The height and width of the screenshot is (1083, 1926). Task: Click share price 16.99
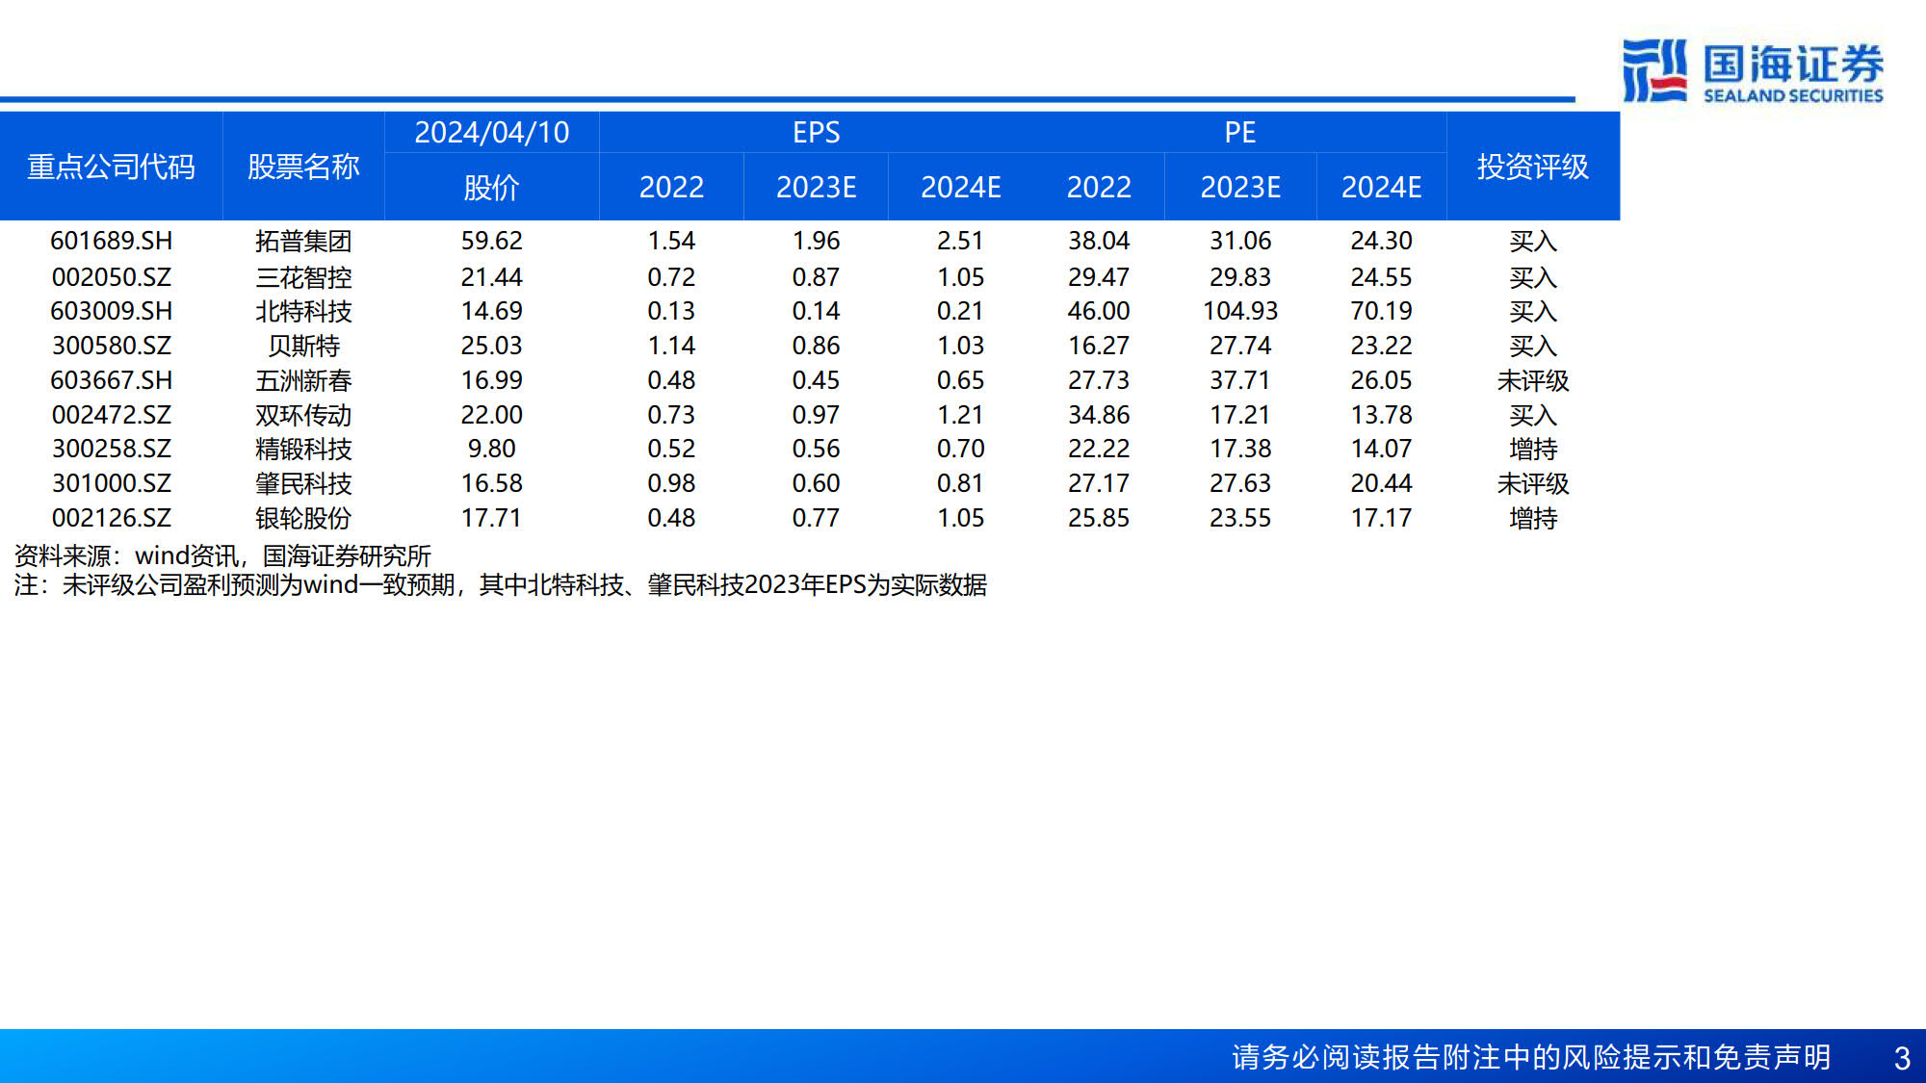(x=491, y=380)
